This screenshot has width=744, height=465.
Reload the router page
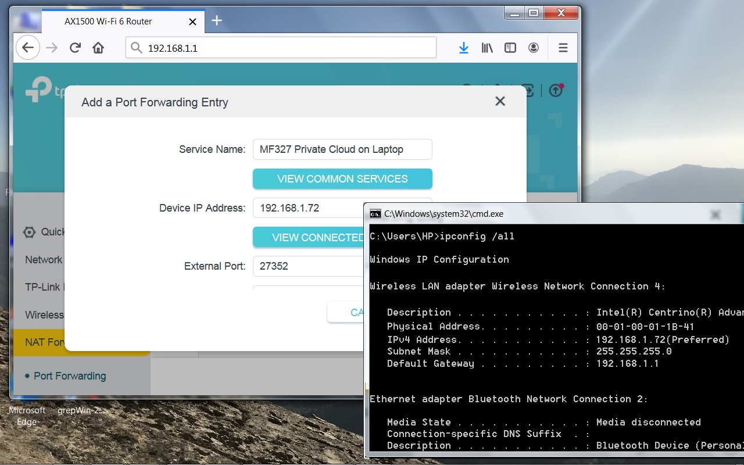(75, 48)
